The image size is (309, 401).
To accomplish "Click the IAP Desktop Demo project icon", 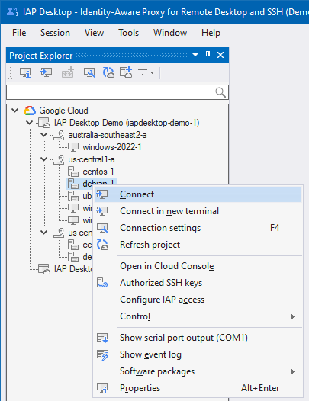I will (x=44, y=123).
